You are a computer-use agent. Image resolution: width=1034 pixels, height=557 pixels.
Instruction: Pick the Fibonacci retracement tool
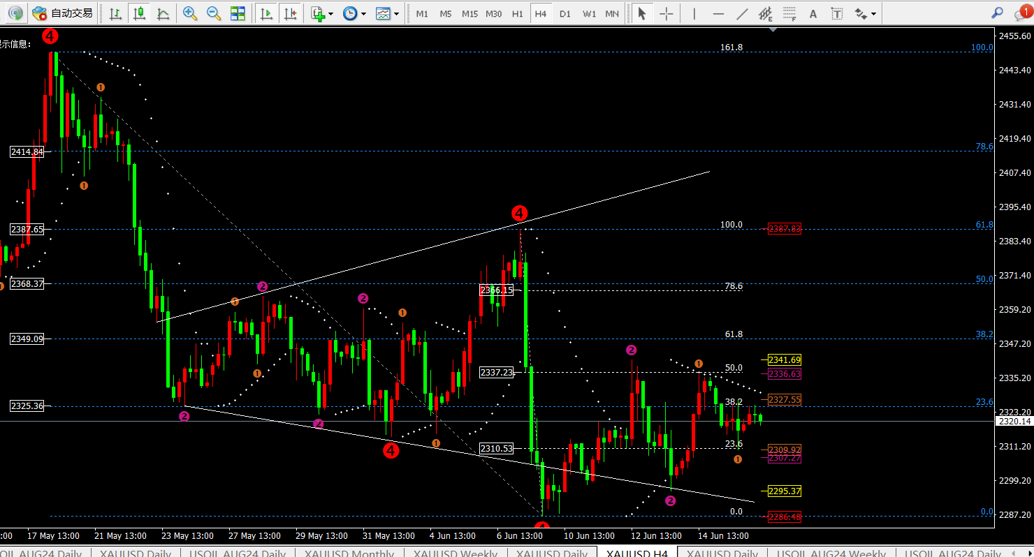(789, 13)
